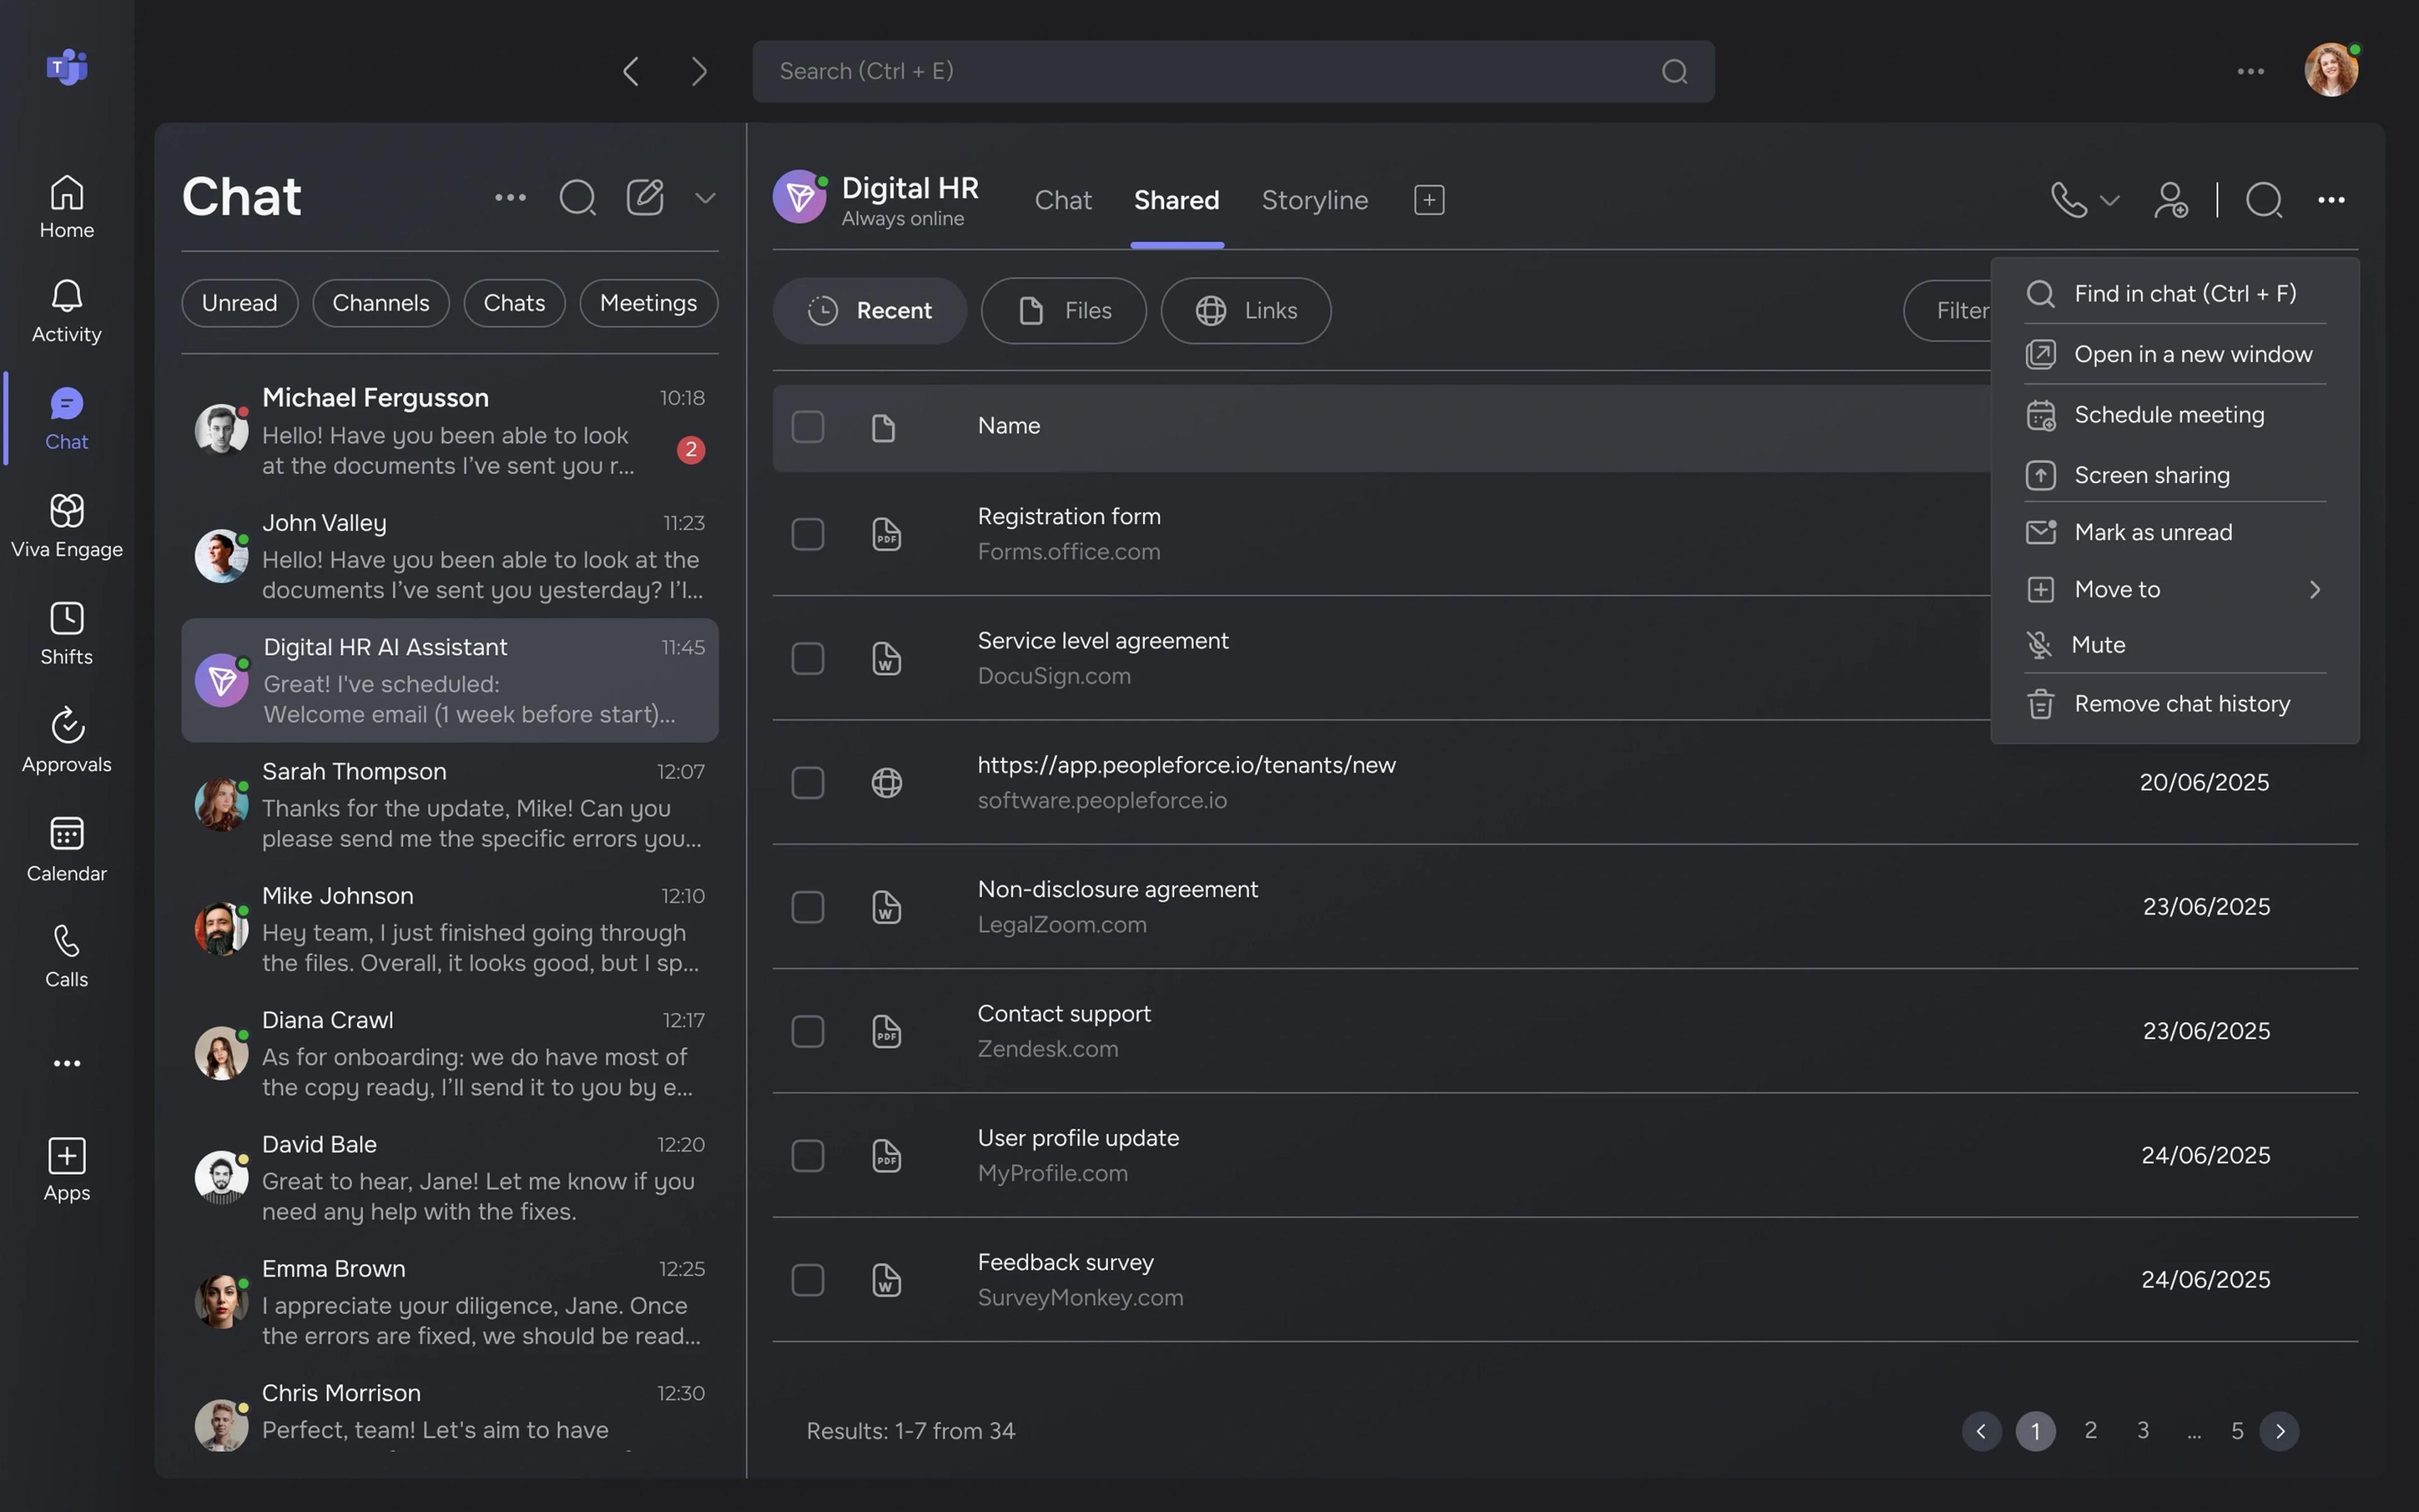The width and height of the screenshot is (2419, 1512).
Task: Check the Registration form checkbox
Action: (x=808, y=534)
